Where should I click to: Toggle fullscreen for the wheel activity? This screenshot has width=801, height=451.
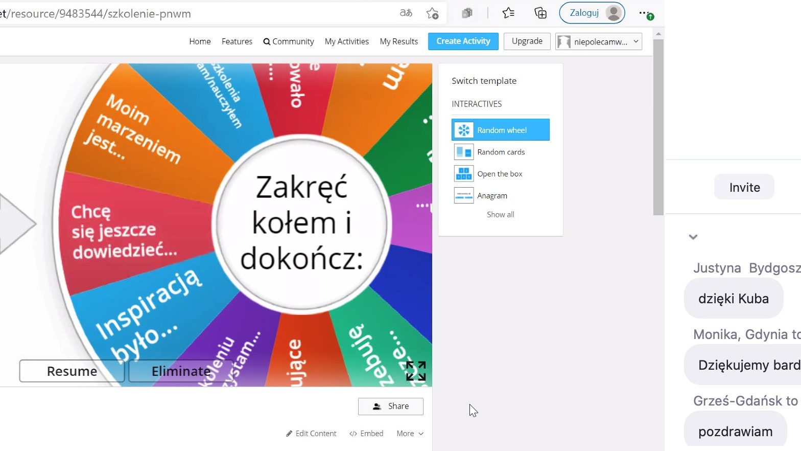coord(416,371)
